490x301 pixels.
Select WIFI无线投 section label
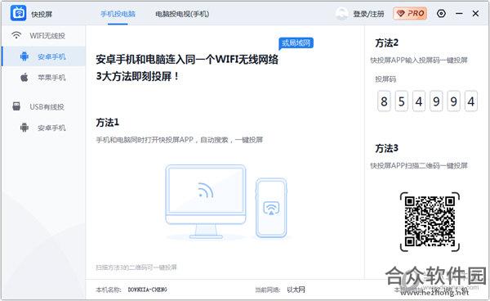(47, 36)
